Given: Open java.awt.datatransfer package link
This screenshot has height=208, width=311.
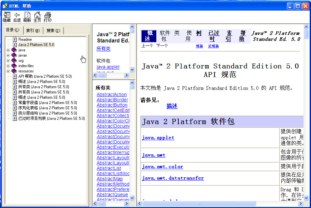Looking at the screenshot, I should pos(173,178).
